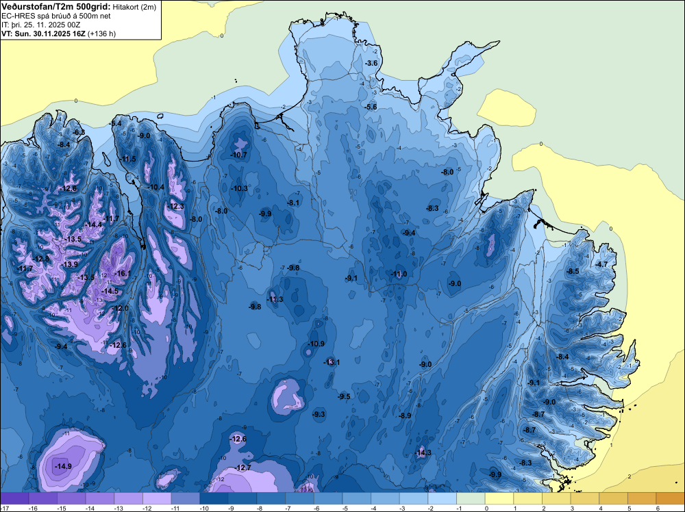
Task: Click the -9.3 temperature label
Action: tap(319, 414)
